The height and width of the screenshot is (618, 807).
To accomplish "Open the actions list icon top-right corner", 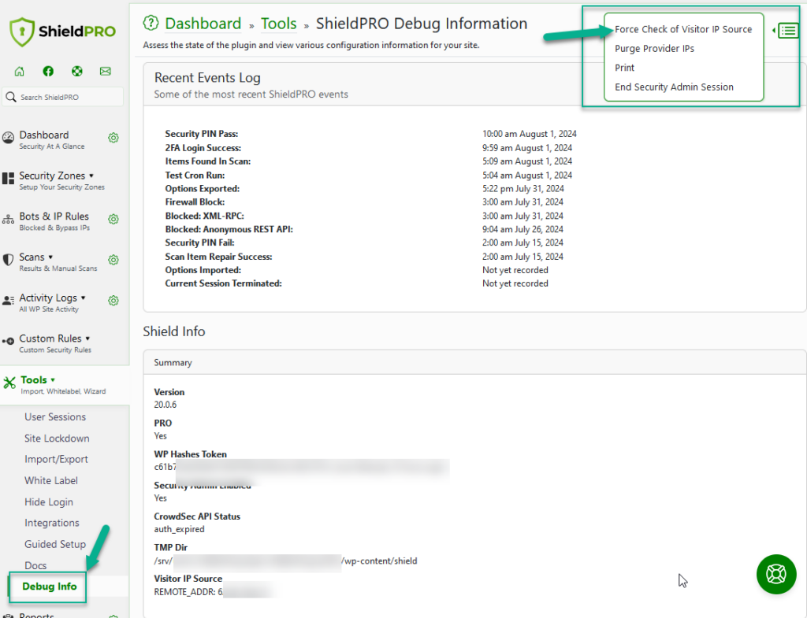I will [x=787, y=30].
